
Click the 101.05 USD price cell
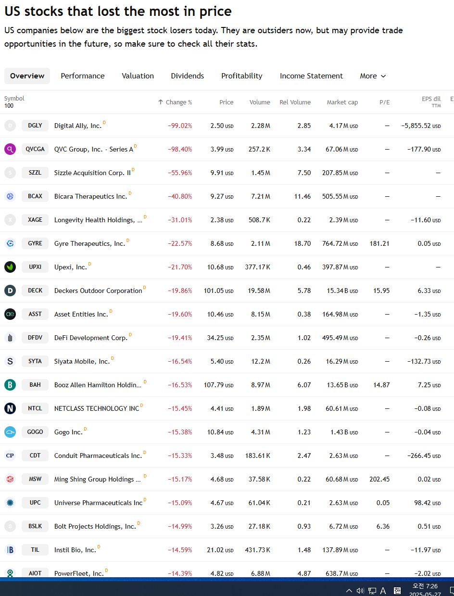point(219,291)
